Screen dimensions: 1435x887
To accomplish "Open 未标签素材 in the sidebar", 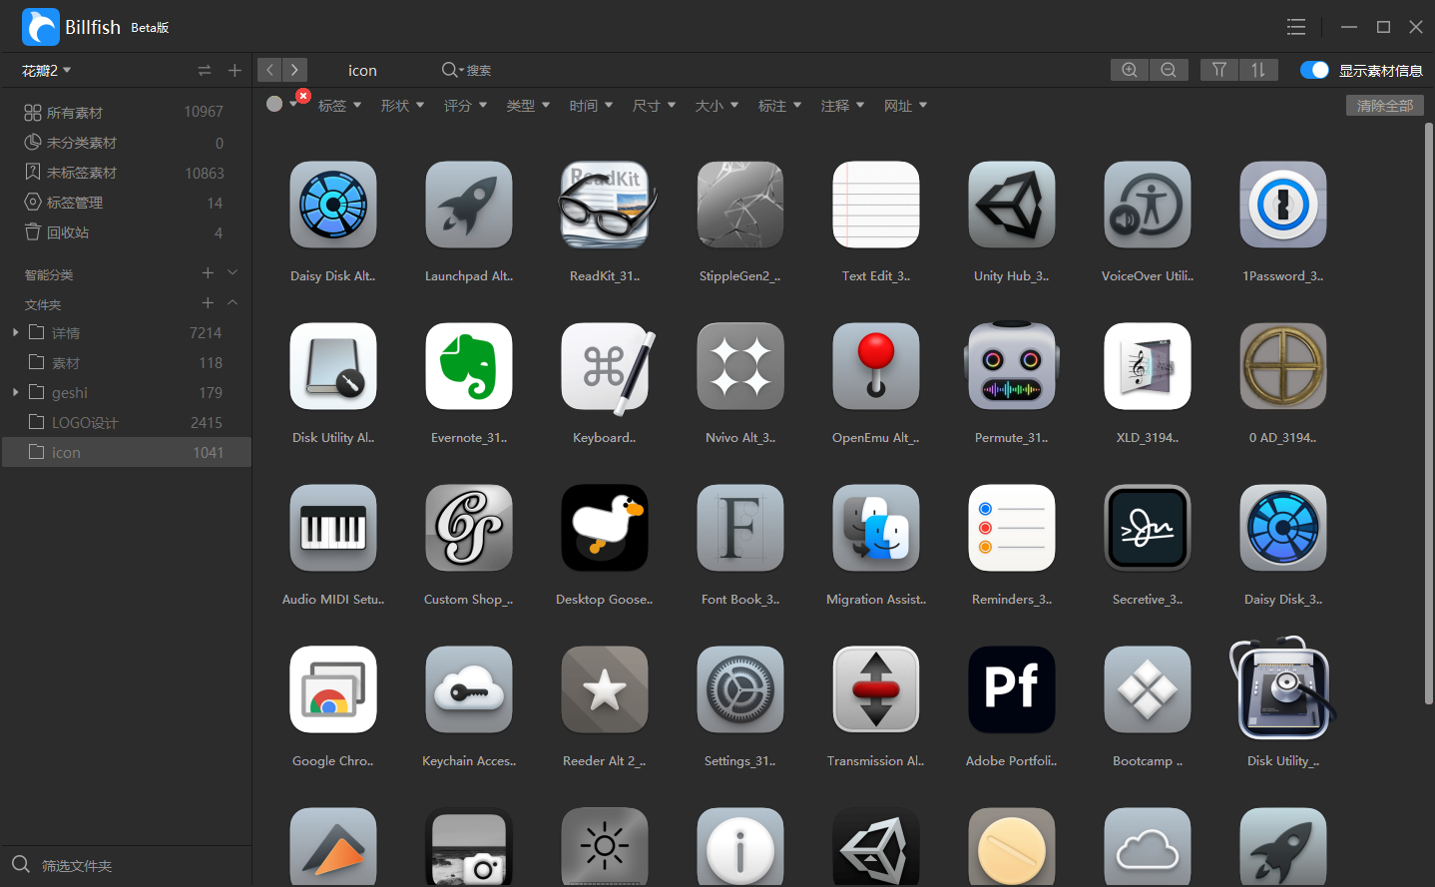I will [x=126, y=173].
